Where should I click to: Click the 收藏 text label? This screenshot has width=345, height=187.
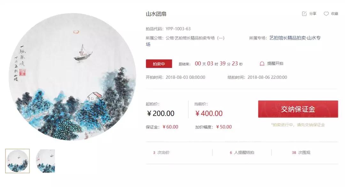(334, 14)
